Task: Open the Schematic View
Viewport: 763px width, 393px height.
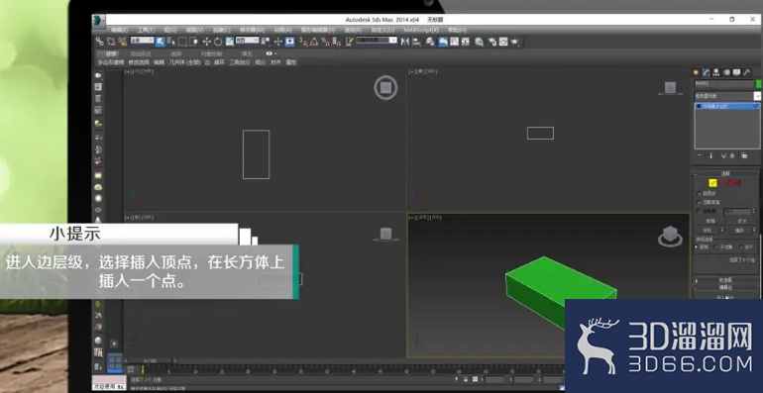Action: click(x=465, y=42)
